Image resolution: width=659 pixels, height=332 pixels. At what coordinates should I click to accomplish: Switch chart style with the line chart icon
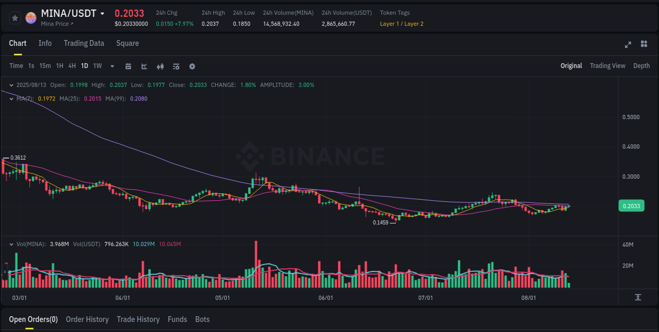[144, 66]
